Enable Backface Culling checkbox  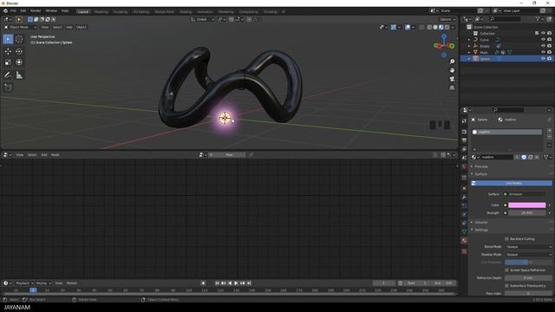pos(506,239)
